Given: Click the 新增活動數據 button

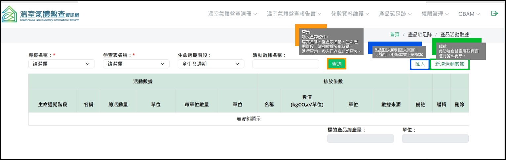Looking at the screenshot, I should pyautogui.click(x=449, y=64).
